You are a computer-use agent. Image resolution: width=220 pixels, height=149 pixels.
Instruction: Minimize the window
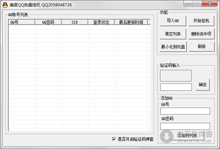(x=188, y=4)
